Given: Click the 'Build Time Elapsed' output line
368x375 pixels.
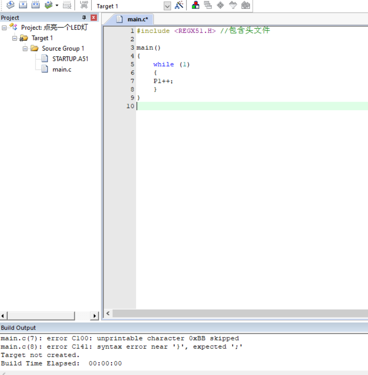Looking at the screenshot, I should (61, 363).
